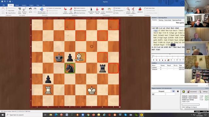Viewport: 209px width, 117px height.
Task: Undo arrow in quick access toolbar
Action: click(x=5, y=1)
